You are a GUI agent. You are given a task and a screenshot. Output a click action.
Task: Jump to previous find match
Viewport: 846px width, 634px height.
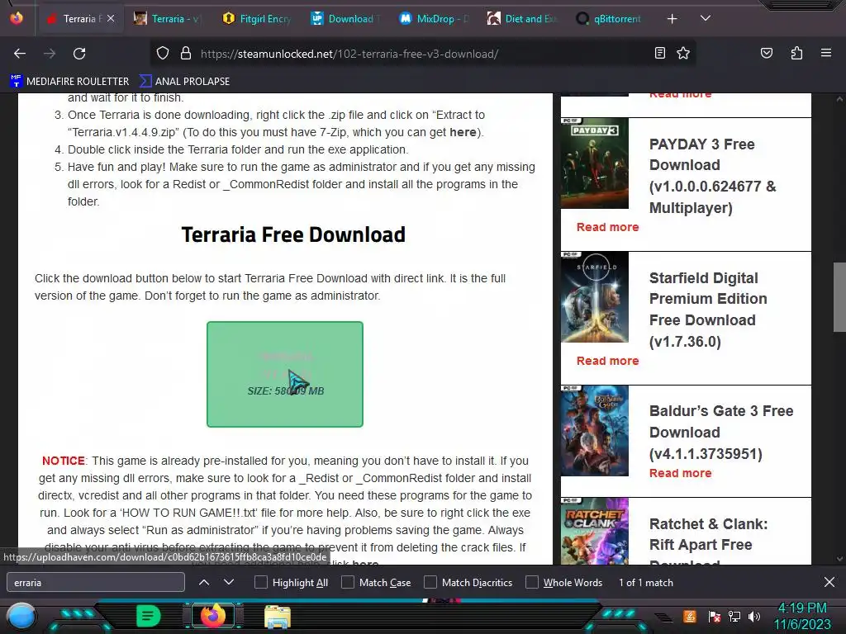point(204,582)
